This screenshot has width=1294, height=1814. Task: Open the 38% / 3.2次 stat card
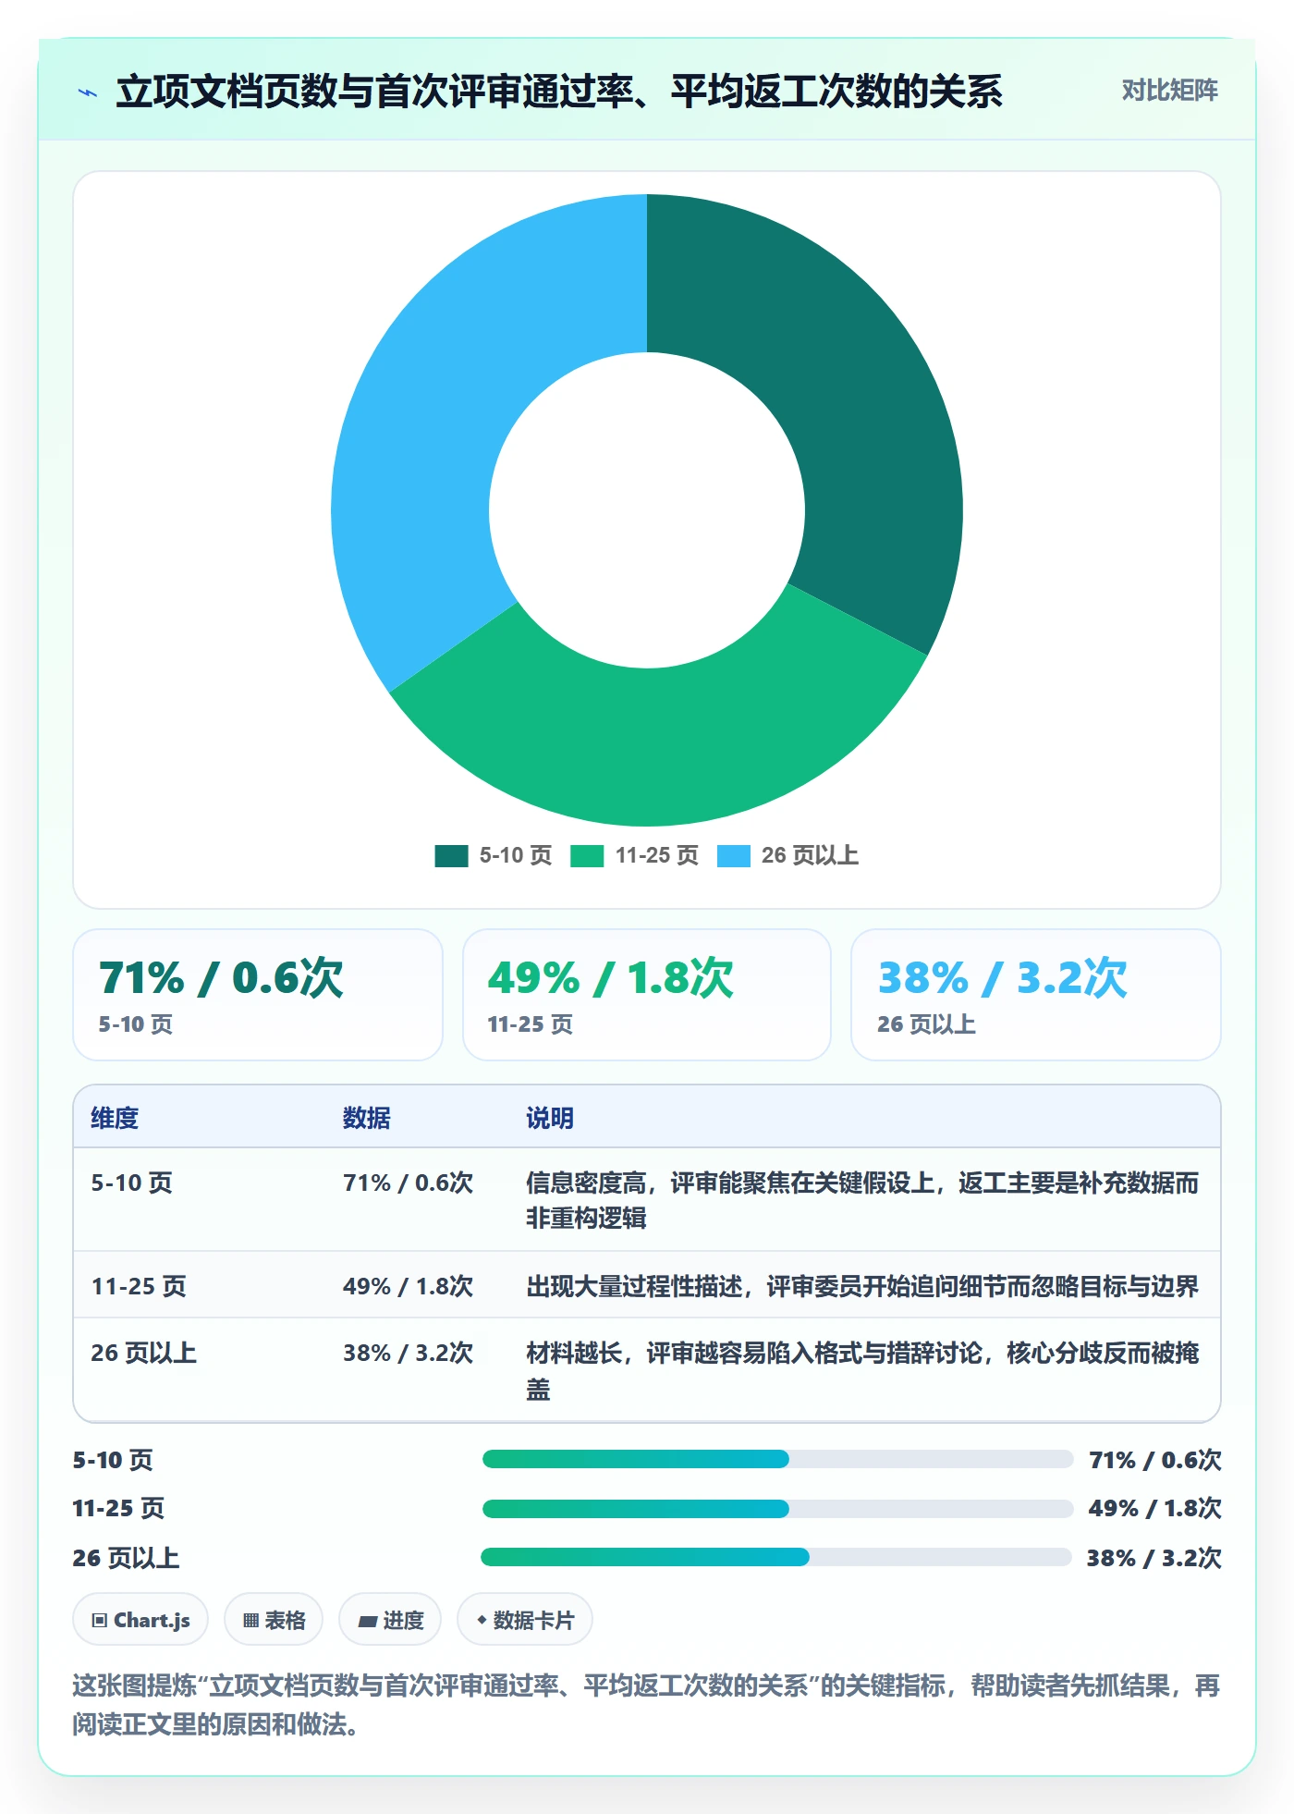click(x=1036, y=995)
